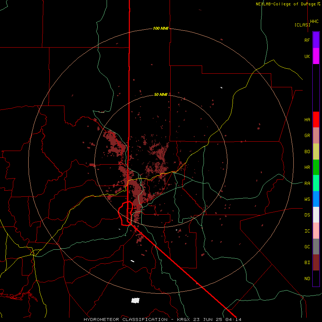Image resolution: width=322 pixels, height=322 pixels.
Task: Click the "04:14" time stamp in the caption
Action: click(x=233, y=319)
